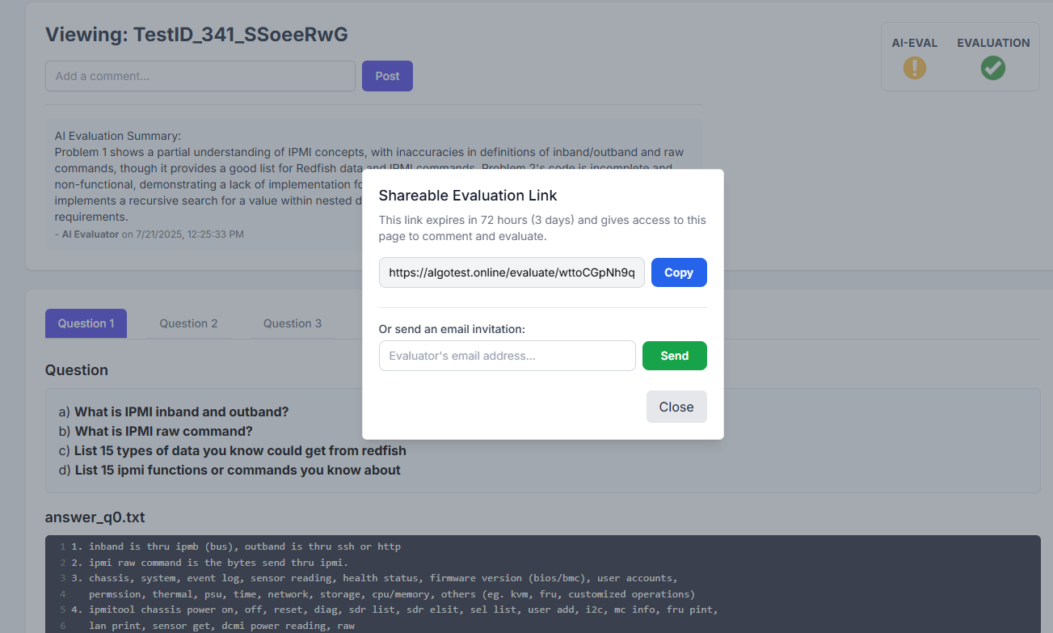Click the AI-EVAL yellow warning icon
Screen dimensions: 1053x633
coord(914,68)
